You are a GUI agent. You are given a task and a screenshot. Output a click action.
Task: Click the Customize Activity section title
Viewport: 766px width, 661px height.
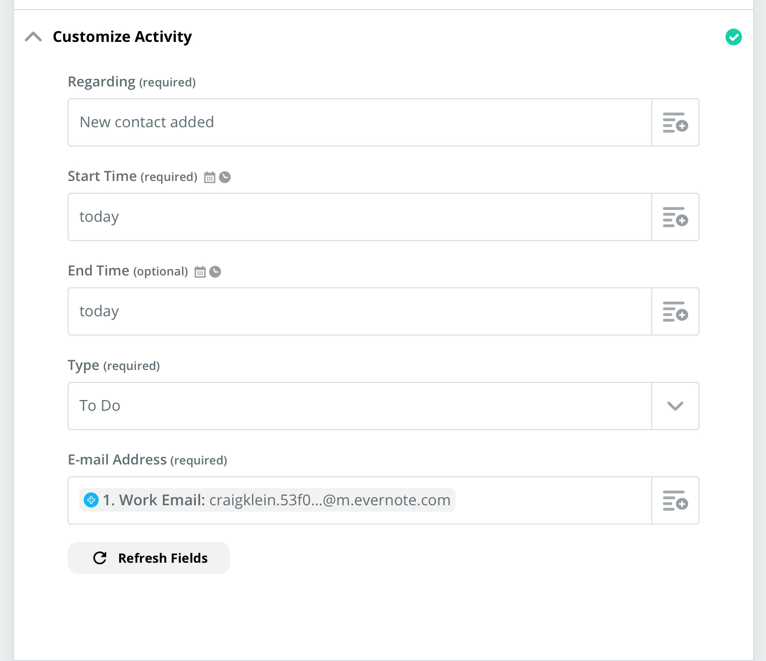[122, 37]
